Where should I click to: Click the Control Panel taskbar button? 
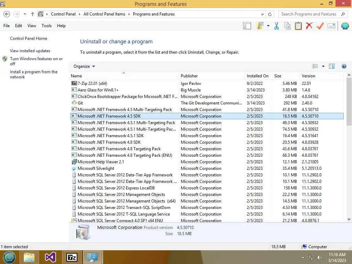[93, 257]
